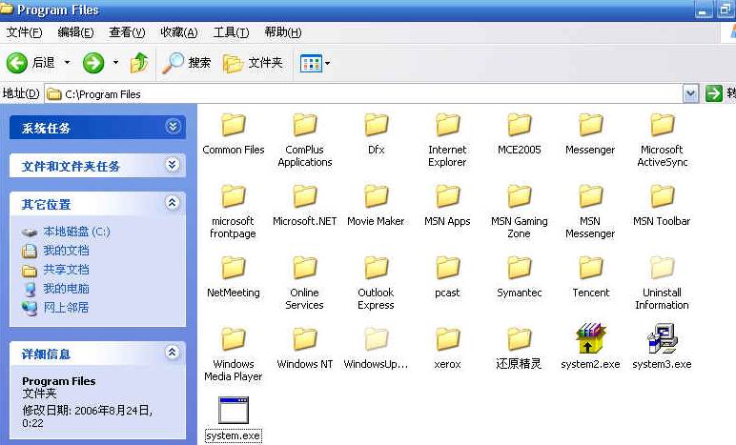Select the MSN Toolbar folder

662,206
